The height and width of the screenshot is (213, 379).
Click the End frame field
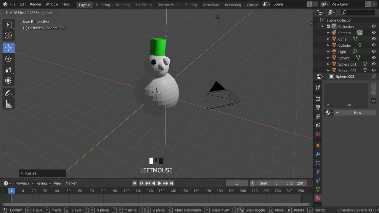(x=295, y=183)
